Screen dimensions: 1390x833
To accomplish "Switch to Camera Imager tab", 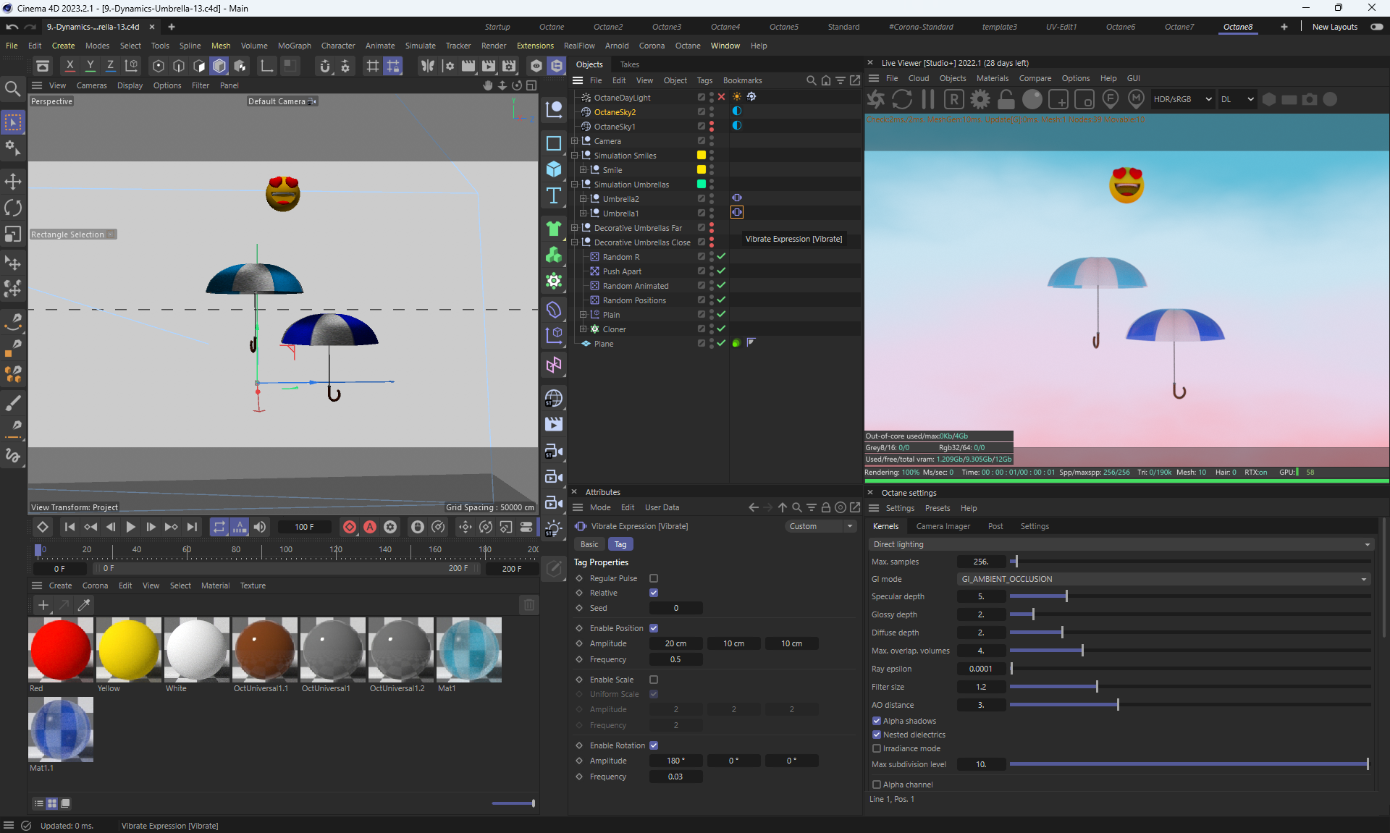I will 943,526.
